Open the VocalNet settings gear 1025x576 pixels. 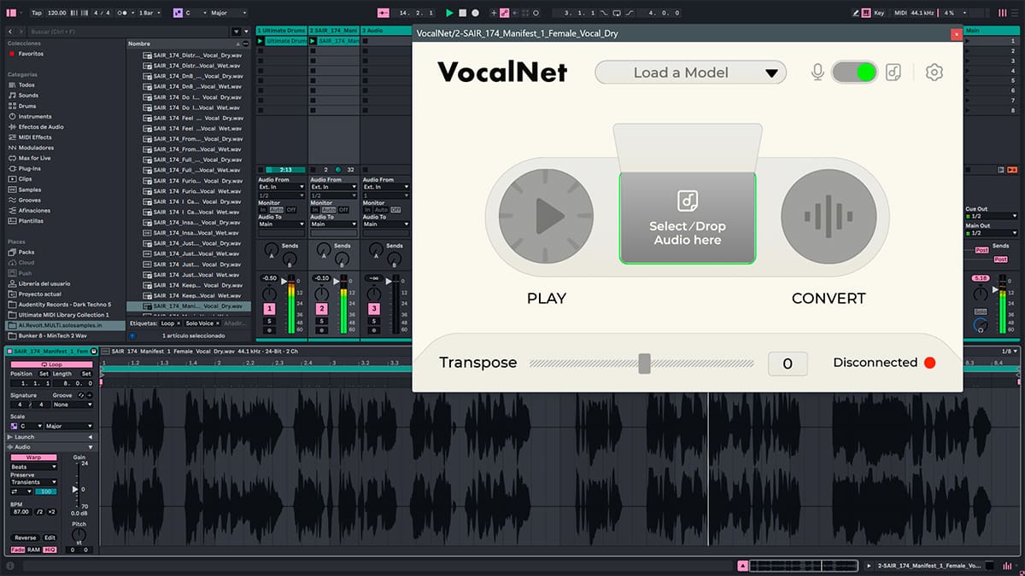pyautogui.click(x=934, y=73)
